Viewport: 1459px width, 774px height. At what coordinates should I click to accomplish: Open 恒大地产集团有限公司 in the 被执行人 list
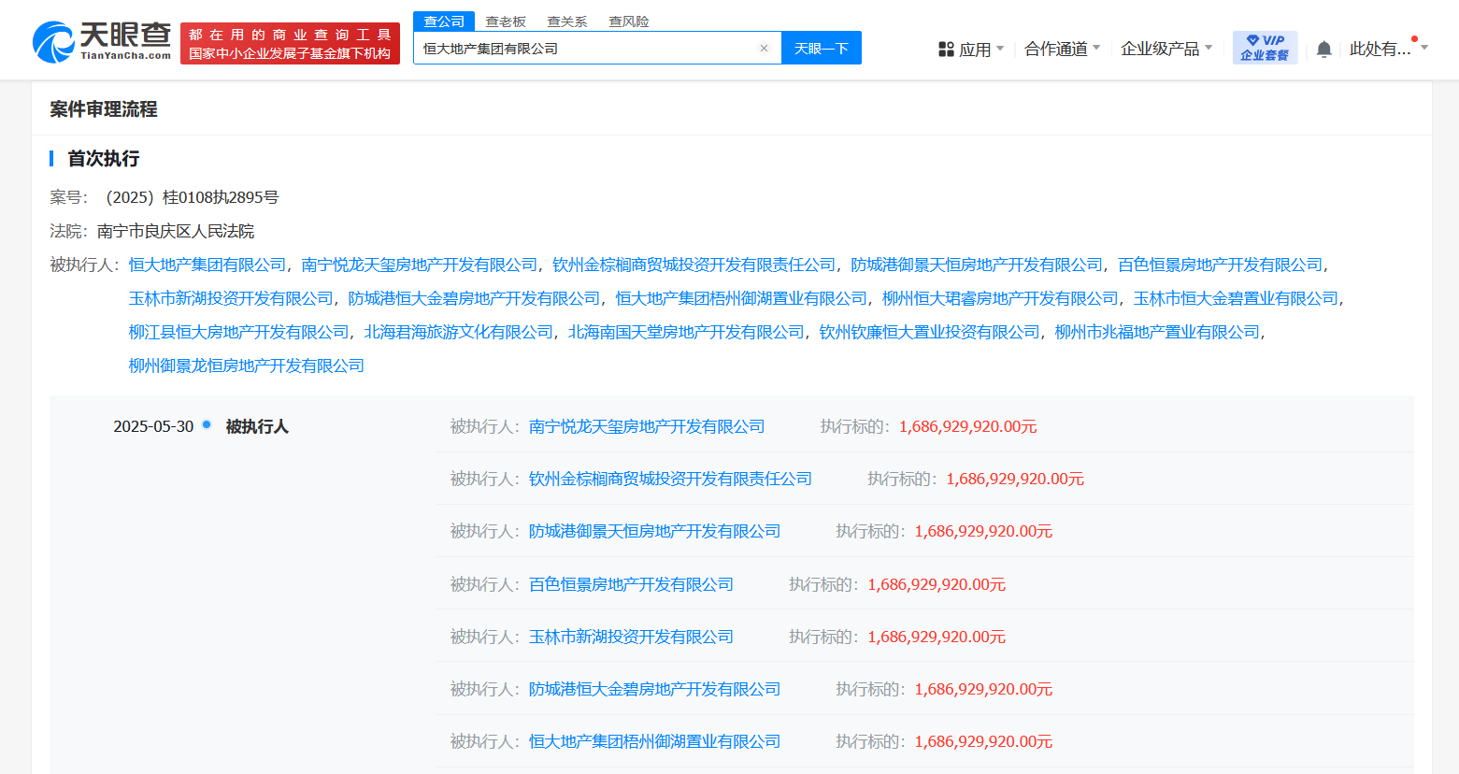tap(207, 265)
